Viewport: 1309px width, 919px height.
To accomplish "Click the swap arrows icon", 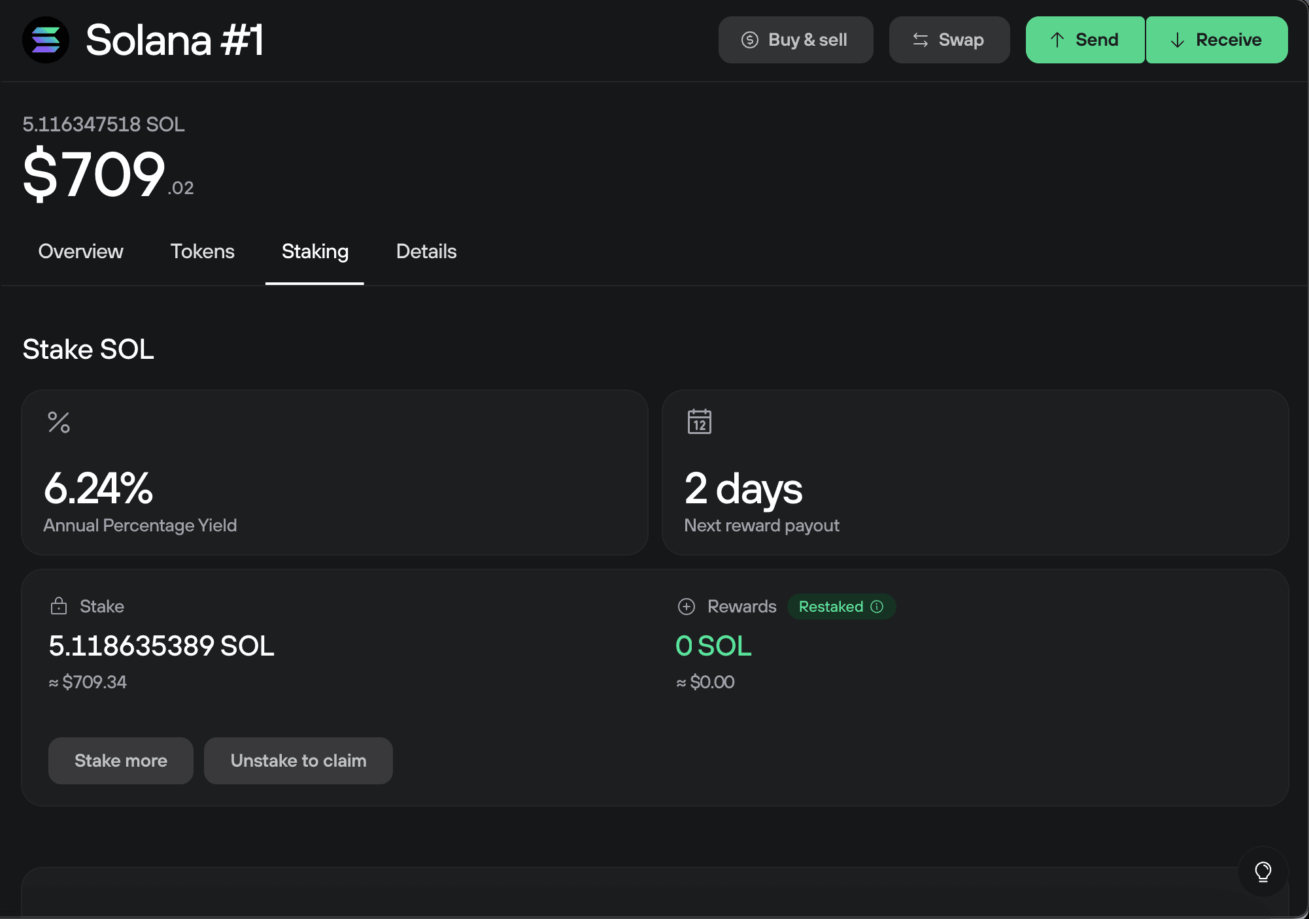I will (919, 40).
